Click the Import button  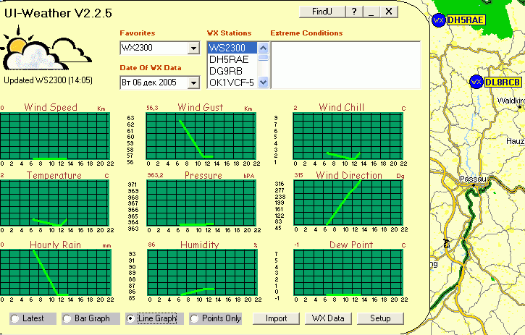click(x=276, y=318)
